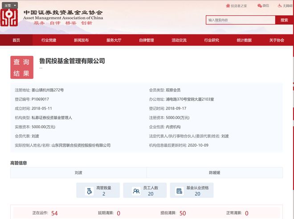
Task: Click actual controller 山东民营联合投资控股股份有限公司
Action: (81, 145)
